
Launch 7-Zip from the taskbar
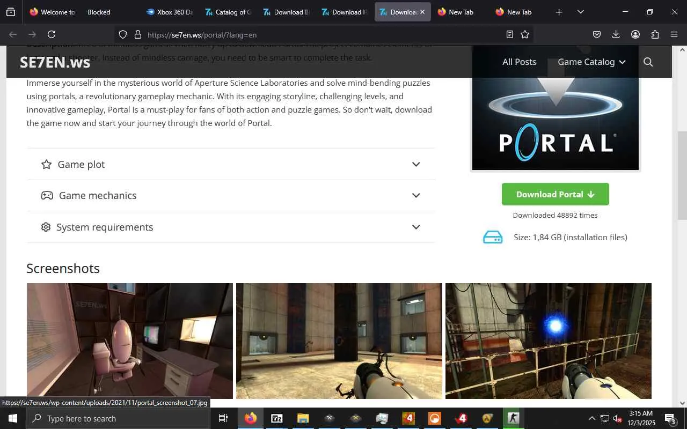point(277,418)
